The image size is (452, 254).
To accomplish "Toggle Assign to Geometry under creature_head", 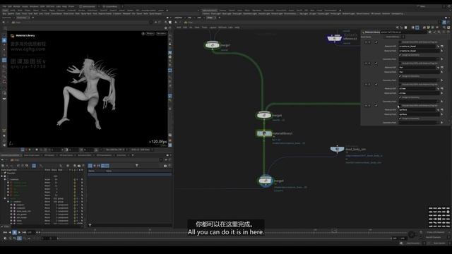I will [400, 55].
